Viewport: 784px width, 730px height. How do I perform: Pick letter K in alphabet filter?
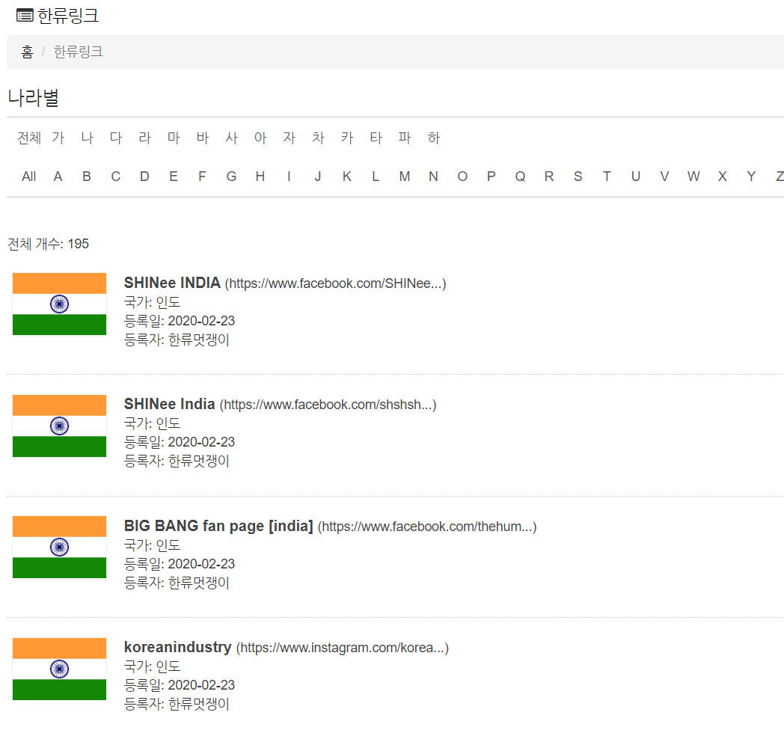point(346,177)
